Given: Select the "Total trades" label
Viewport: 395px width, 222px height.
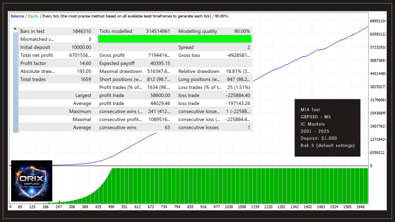Looking at the screenshot, I should [33, 79].
